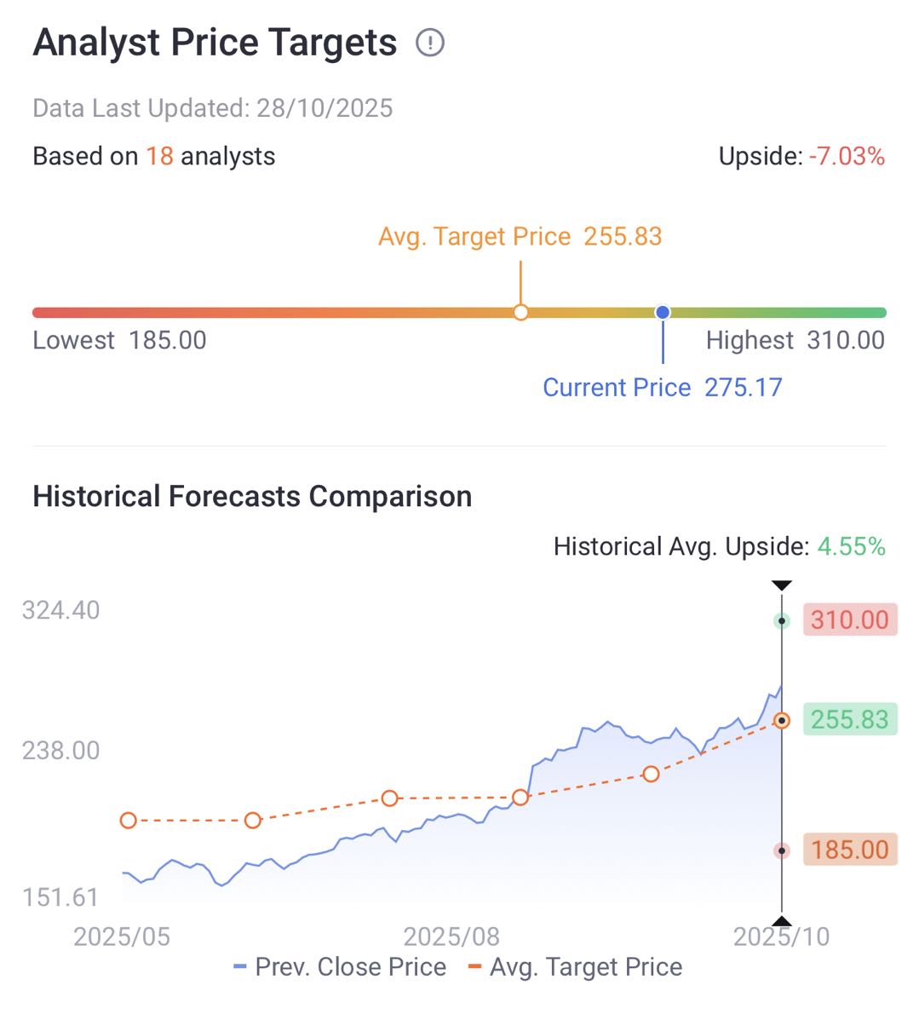This screenshot has width=919, height=1020.
Task: Click the Historical Avg. Upside 4.55% value
Action: click(x=851, y=547)
